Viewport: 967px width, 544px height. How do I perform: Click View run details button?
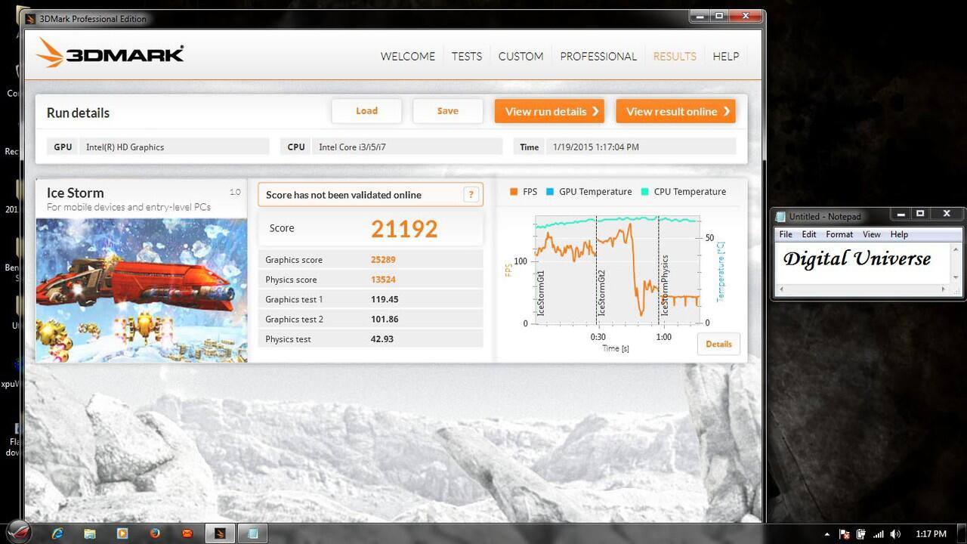pos(549,111)
